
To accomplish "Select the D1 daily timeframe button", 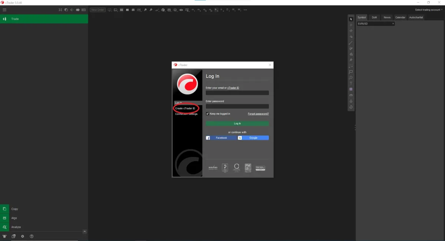I will coord(227,10).
